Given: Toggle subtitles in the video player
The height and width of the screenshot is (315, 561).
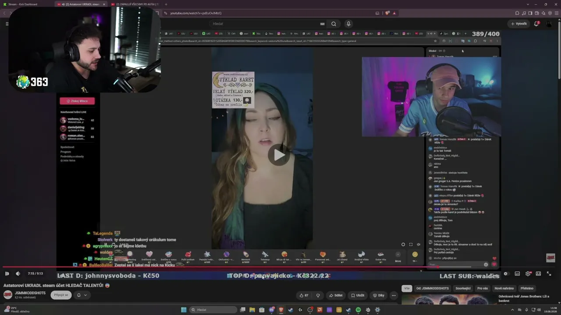Looking at the screenshot, I should click(x=517, y=274).
